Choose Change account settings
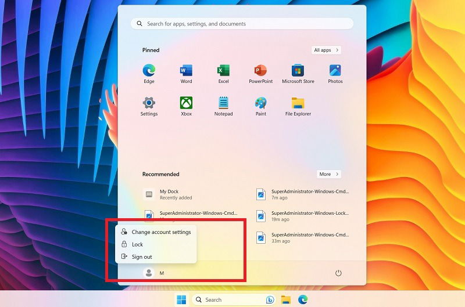 (x=156, y=232)
